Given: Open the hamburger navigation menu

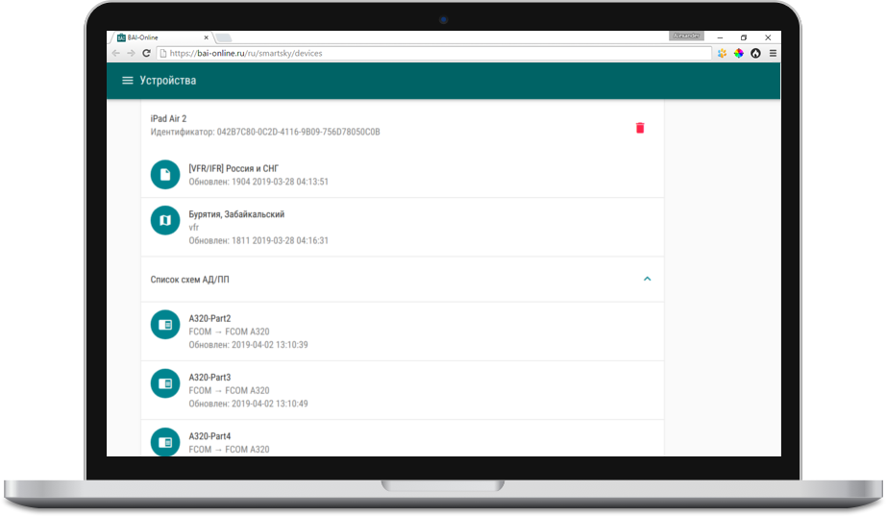Looking at the screenshot, I should (127, 81).
